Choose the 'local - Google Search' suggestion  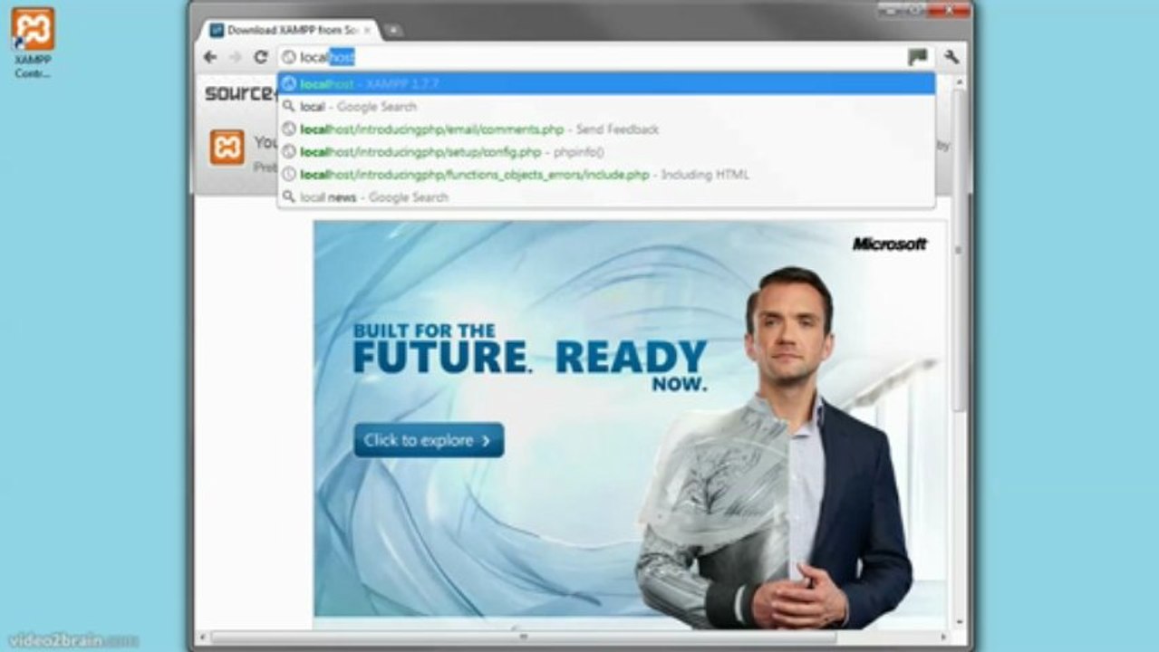[x=606, y=106]
